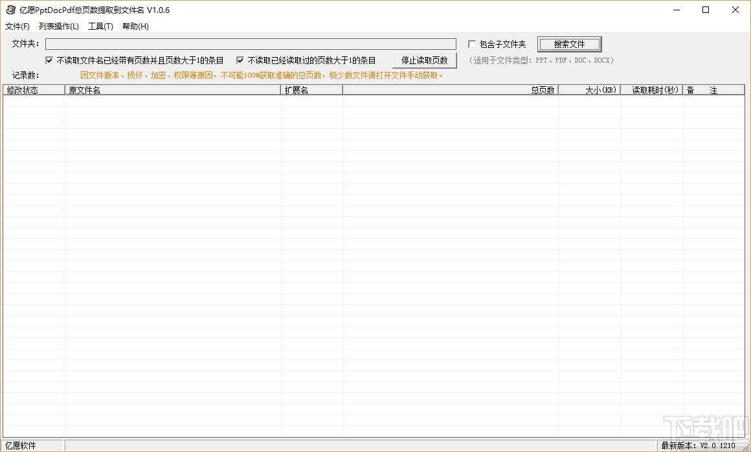Screen dimensions: 751x452
Task: Uncheck 不读取已经读取过的页数 option
Action: click(x=240, y=60)
